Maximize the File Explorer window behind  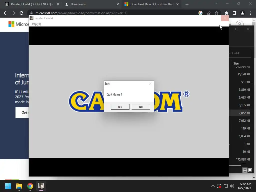237,29
